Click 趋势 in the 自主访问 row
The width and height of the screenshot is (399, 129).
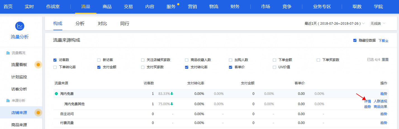pyautogui.click(x=384, y=114)
